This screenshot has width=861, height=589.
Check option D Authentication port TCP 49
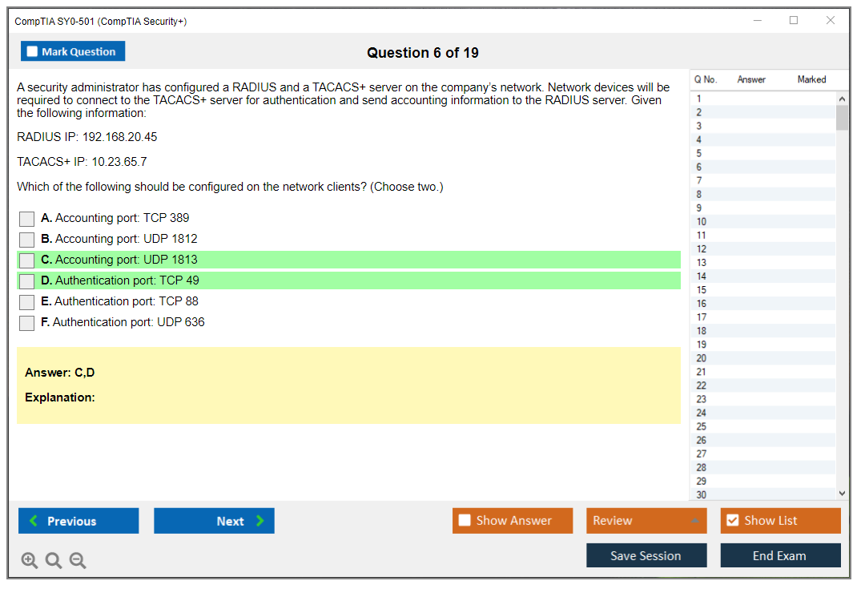click(x=27, y=281)
